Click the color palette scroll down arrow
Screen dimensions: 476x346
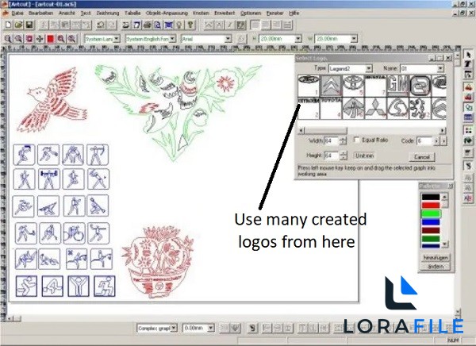click(x=444, y=244)
